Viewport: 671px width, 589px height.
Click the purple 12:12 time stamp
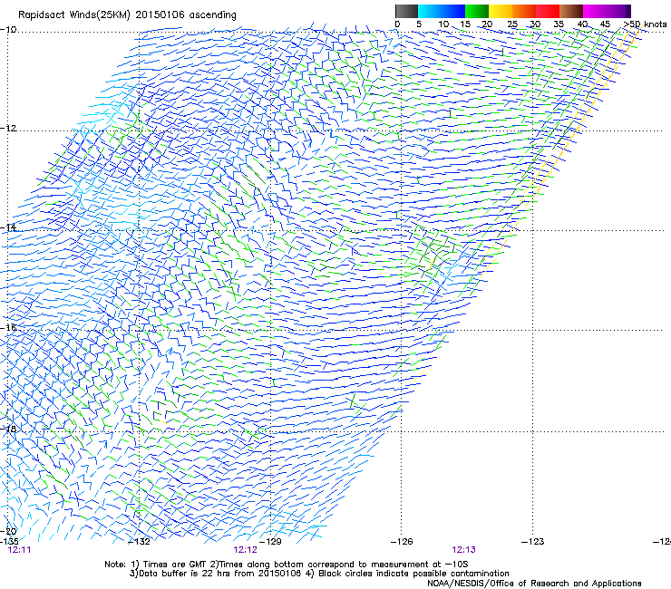(245, 550)
